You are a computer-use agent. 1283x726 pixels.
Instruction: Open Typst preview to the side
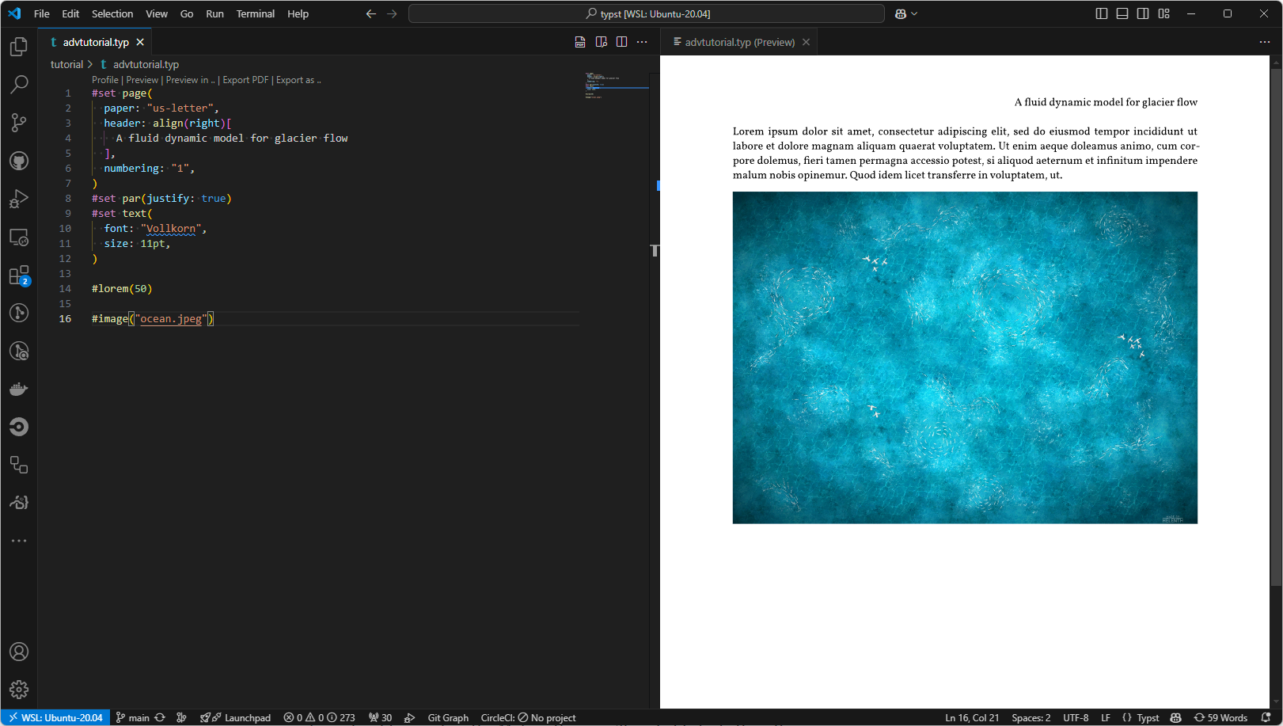[x=601, y=41]
